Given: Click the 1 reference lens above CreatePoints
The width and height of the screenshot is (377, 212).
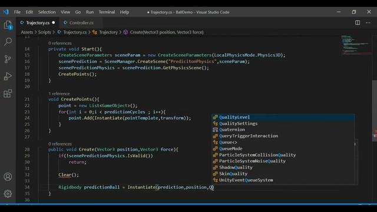Looking at the screenshot, I should 59,94.
